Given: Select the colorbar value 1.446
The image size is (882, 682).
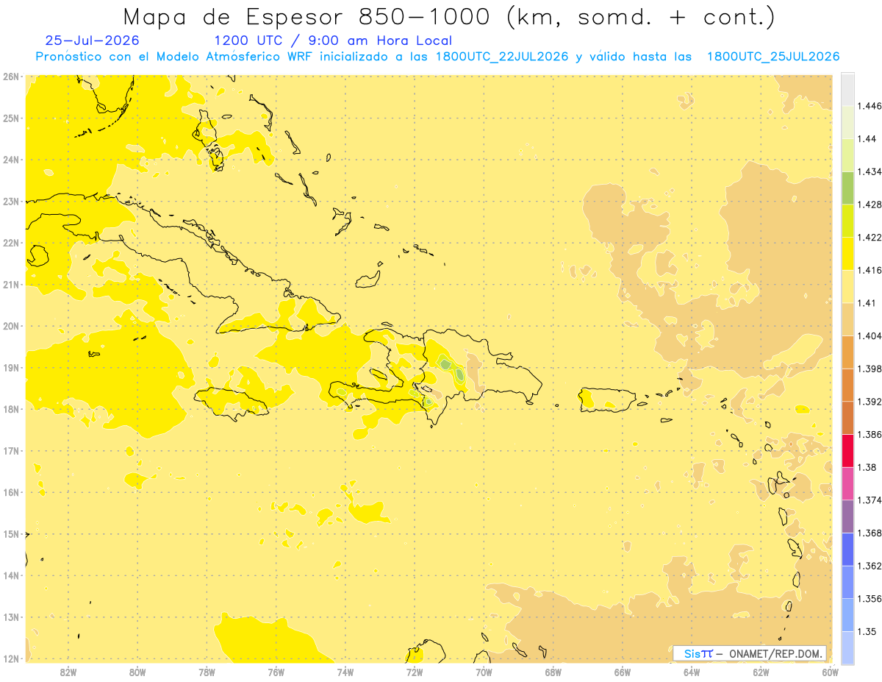Looking at the screenshot, I should coord(870,106).
